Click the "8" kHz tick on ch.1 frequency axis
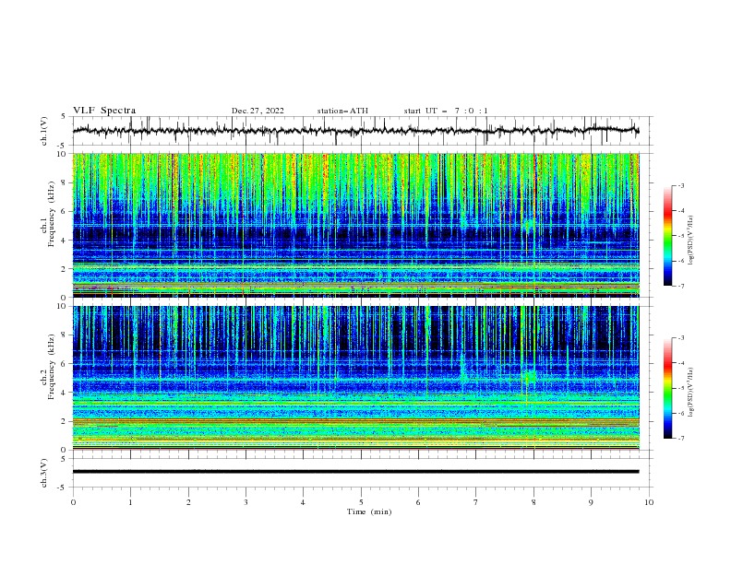Viewport: 731px width, 564px height. coord(65,182)
